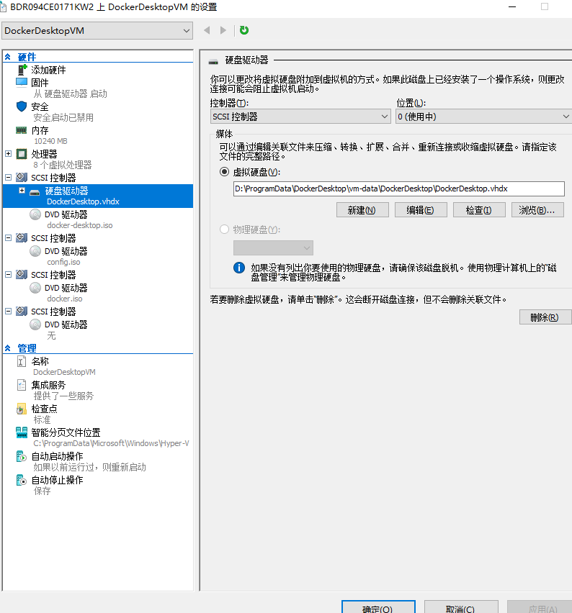The width and height of the screenshot is (572, 613).
Task: Expand the 硬盘驱动器 tree node
Action: click(22, 191)
